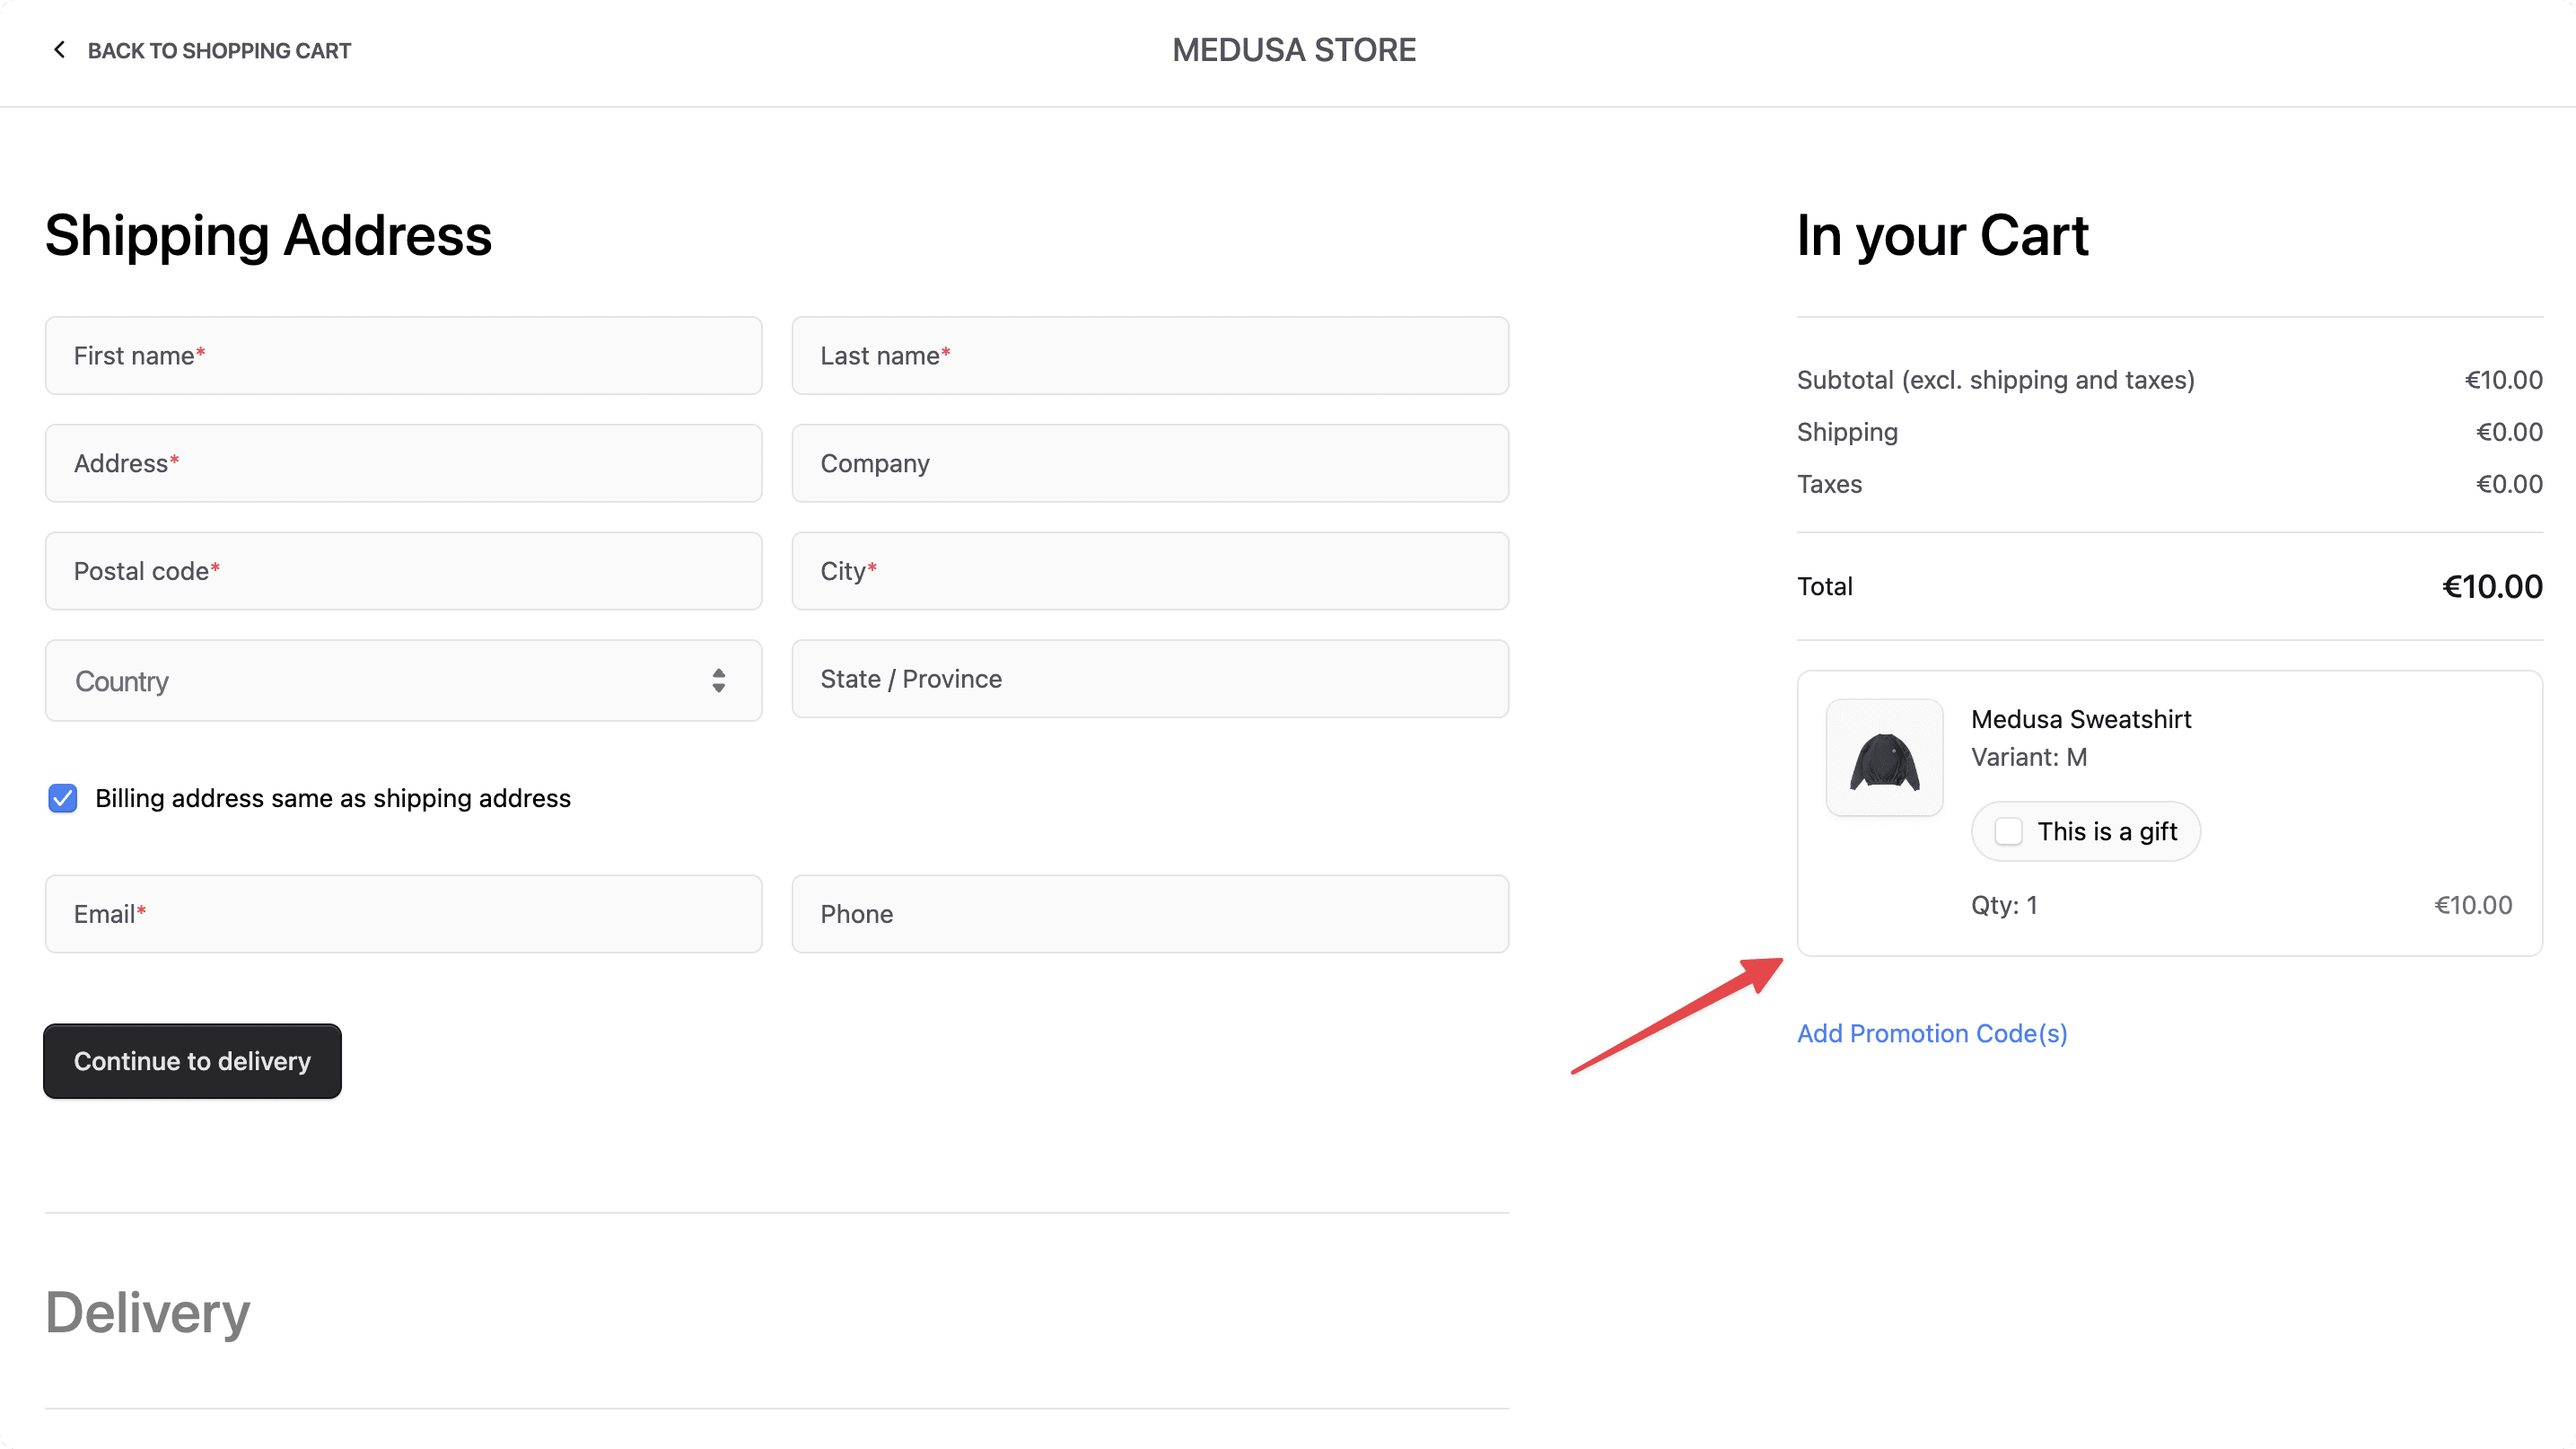Click the City input field
The height and width of the screenshot is (1449, 2576).
click(1150, 571)
